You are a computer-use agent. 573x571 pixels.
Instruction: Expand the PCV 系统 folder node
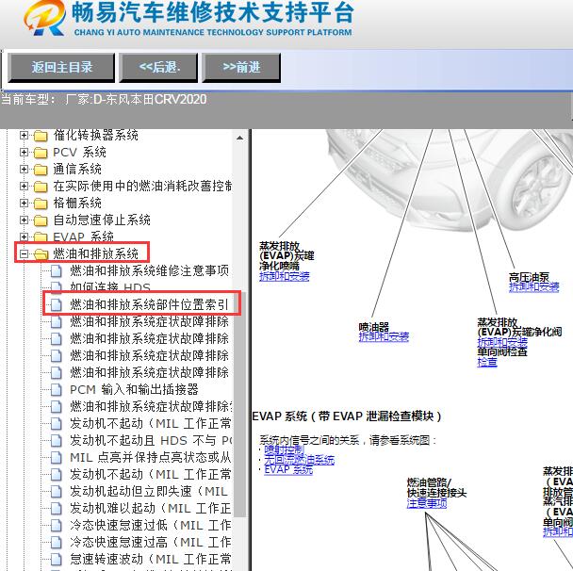[24, 152]
